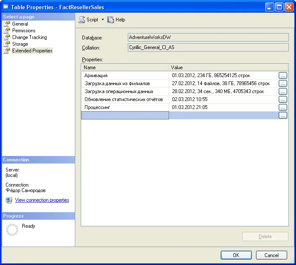Open ellipsis editor for Обновление статистических отчётов
Viewport: 296px width, 265px height.
283,99
